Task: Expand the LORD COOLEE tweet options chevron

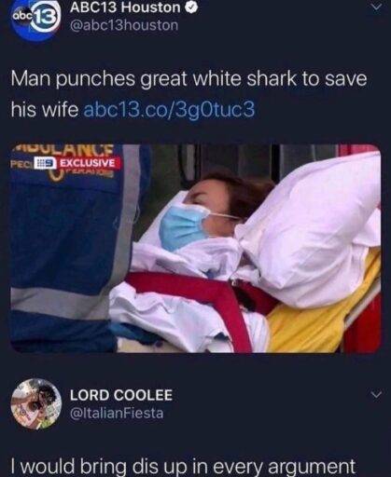Action: click(x=377, y=395)
